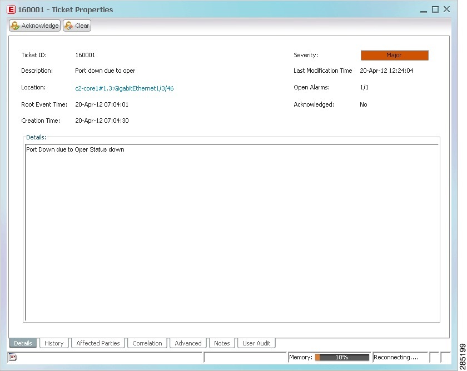Image resolution: width=467 pixels, height=371 pixels.
Task: Select the Major severity indicator
Action: point(394,56)
